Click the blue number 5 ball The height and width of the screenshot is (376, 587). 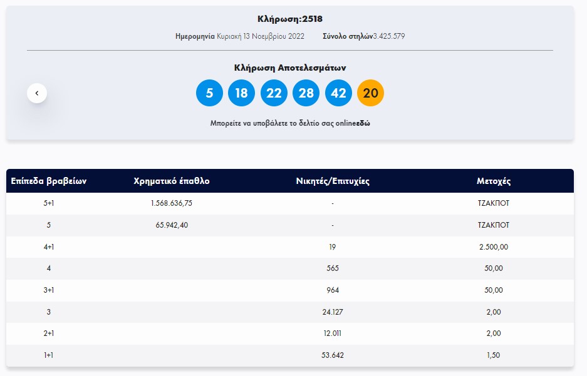coord(210,93)
